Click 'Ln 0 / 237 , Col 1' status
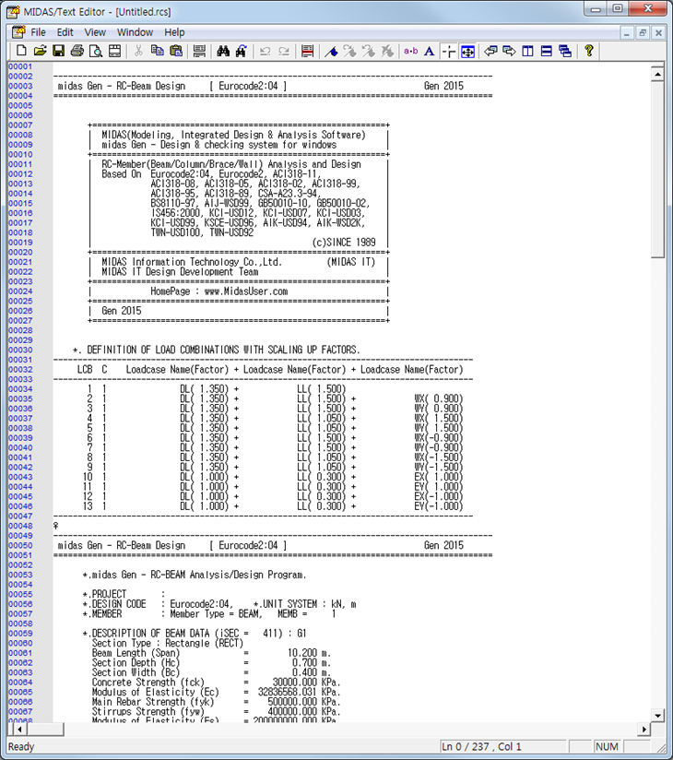Image resolution: width=673 pixels, height=760 pixels. (481, 747)
